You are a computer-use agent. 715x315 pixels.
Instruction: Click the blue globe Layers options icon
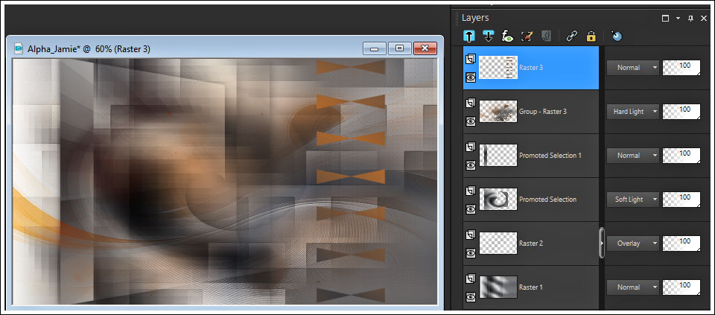pos(617,36)
